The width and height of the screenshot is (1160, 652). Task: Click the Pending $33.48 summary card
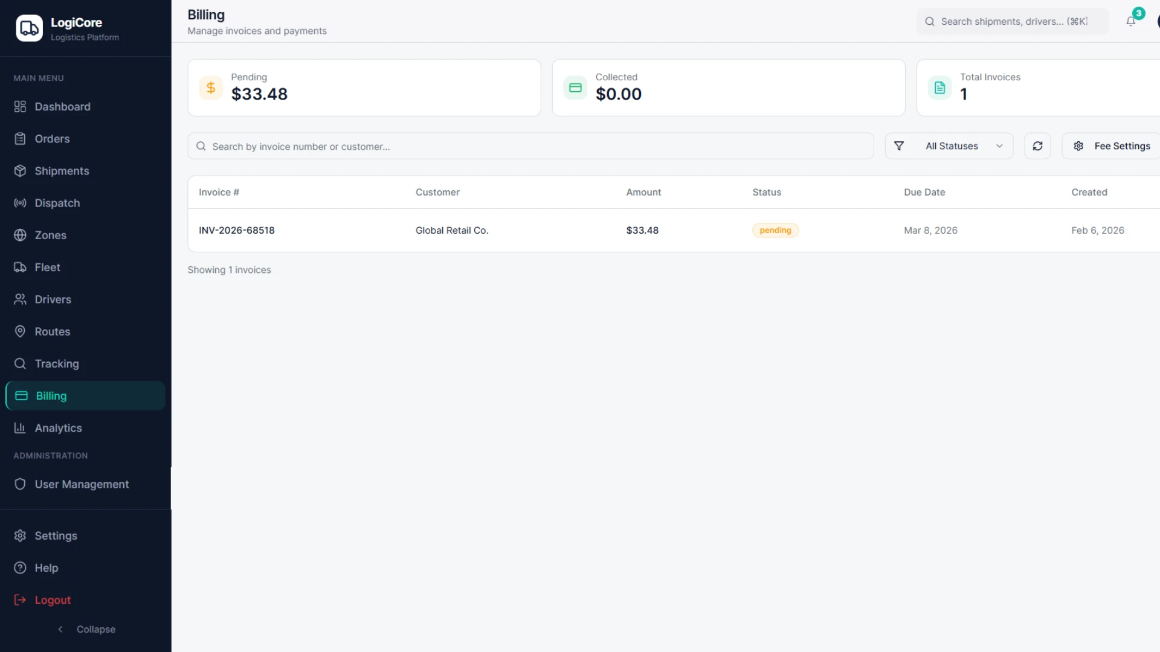coord(364,88)
